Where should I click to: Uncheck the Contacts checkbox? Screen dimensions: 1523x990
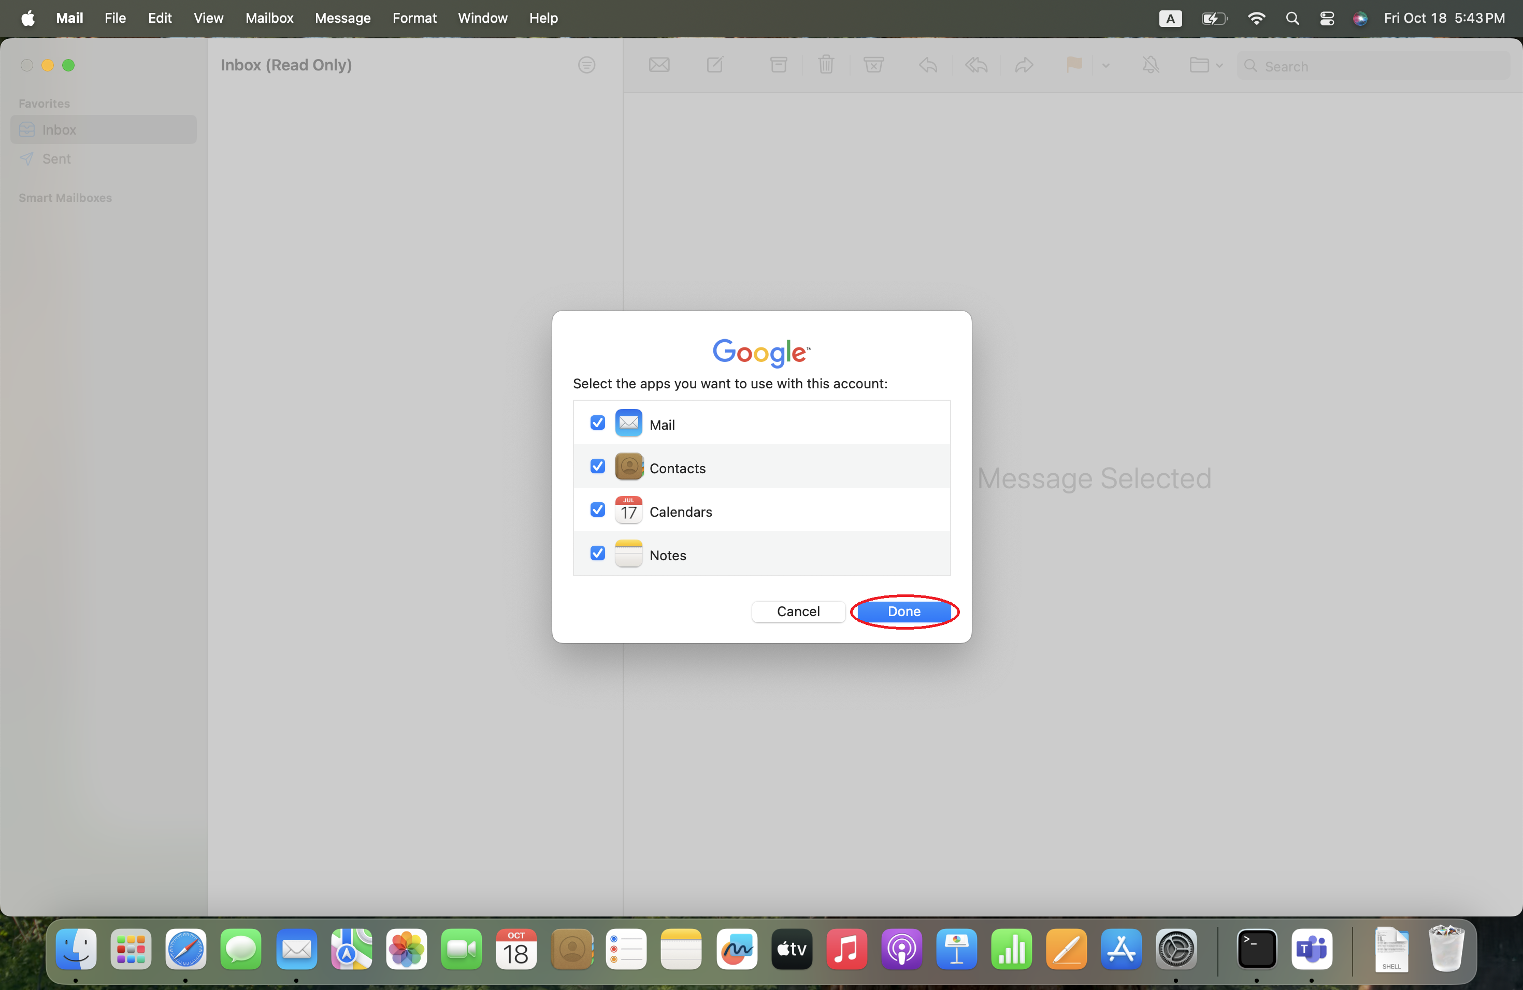[598, 466]
